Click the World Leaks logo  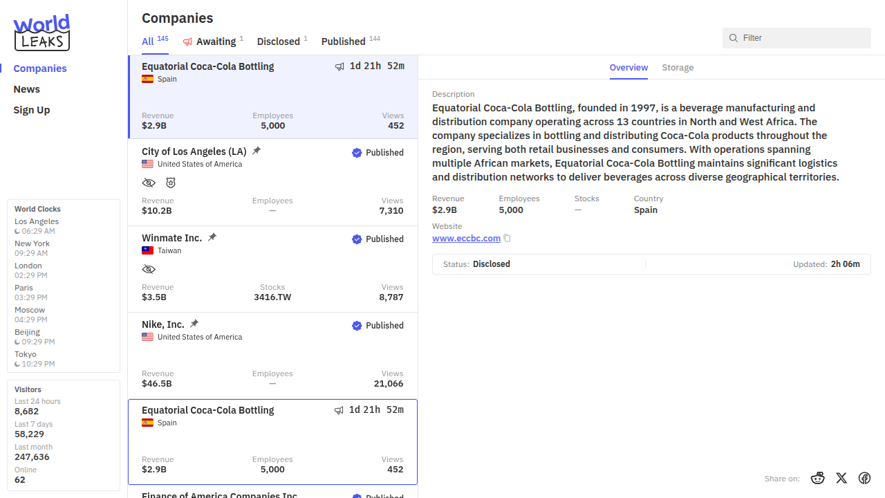click(41, 33)
